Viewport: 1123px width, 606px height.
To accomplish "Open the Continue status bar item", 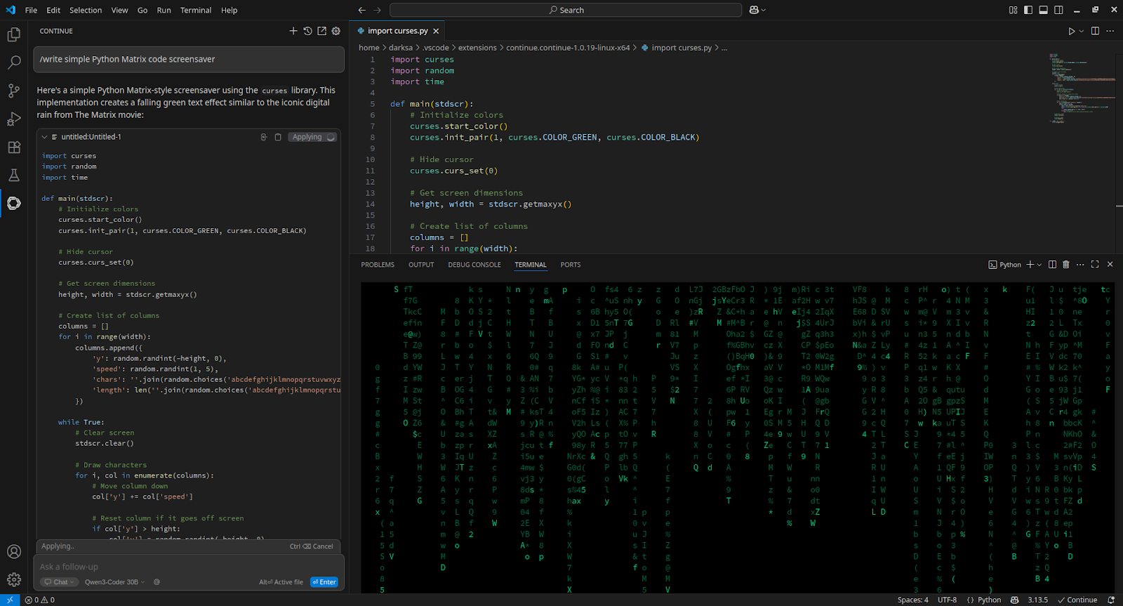I will click(1077, 600).
